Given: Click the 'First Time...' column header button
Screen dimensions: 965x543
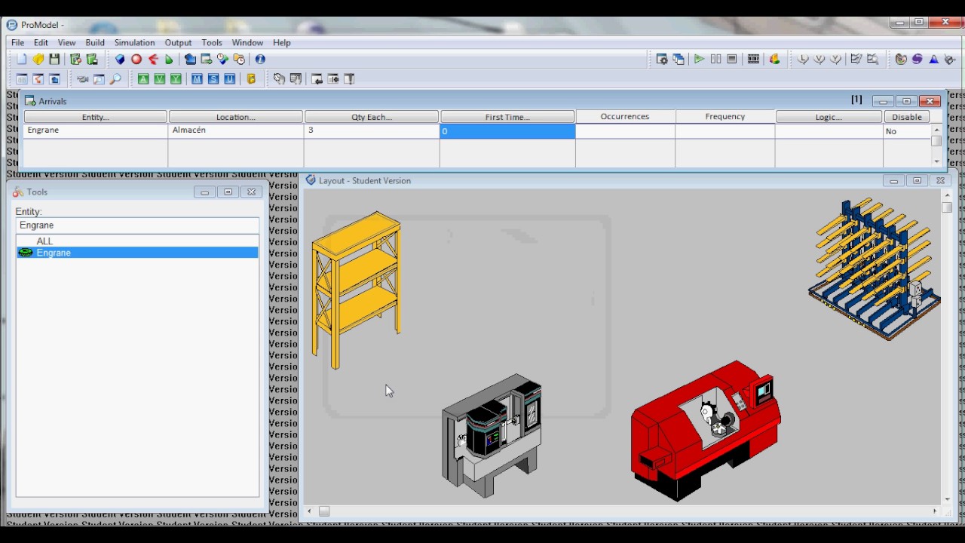Looking at the screenshot, I should [507, 117].
